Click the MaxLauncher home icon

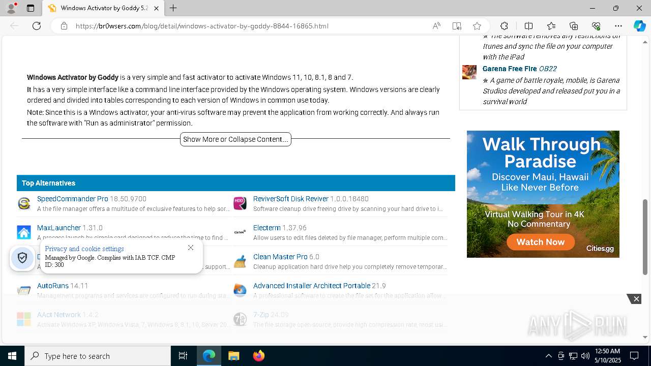pyautogui.click(x=24, y=232)
